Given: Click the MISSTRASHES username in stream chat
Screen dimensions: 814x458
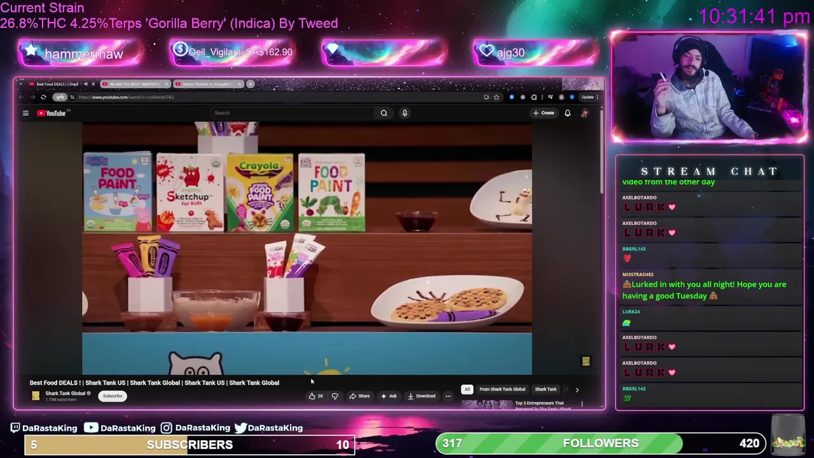Looking at the screenshot, I should click(x=638, y=274).
